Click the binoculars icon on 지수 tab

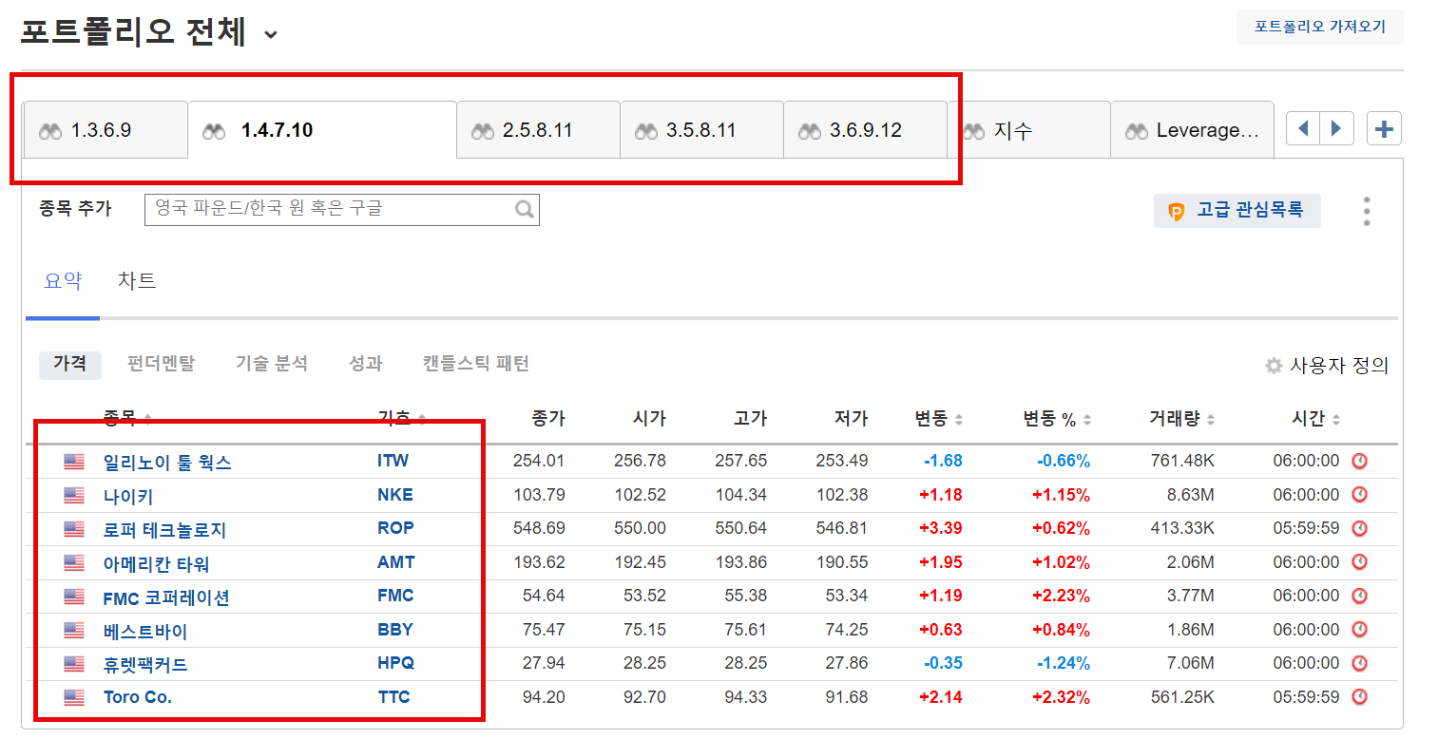(x=974, y=131)
